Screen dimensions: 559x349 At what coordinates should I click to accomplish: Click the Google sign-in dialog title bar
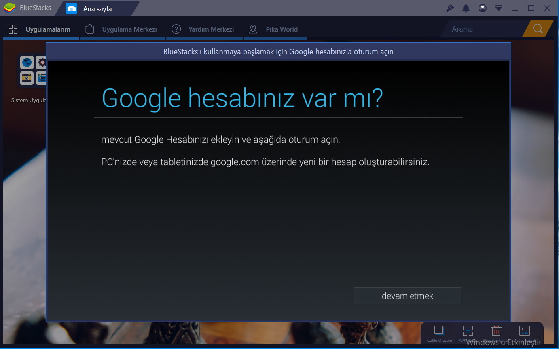(x=278, y=52)
